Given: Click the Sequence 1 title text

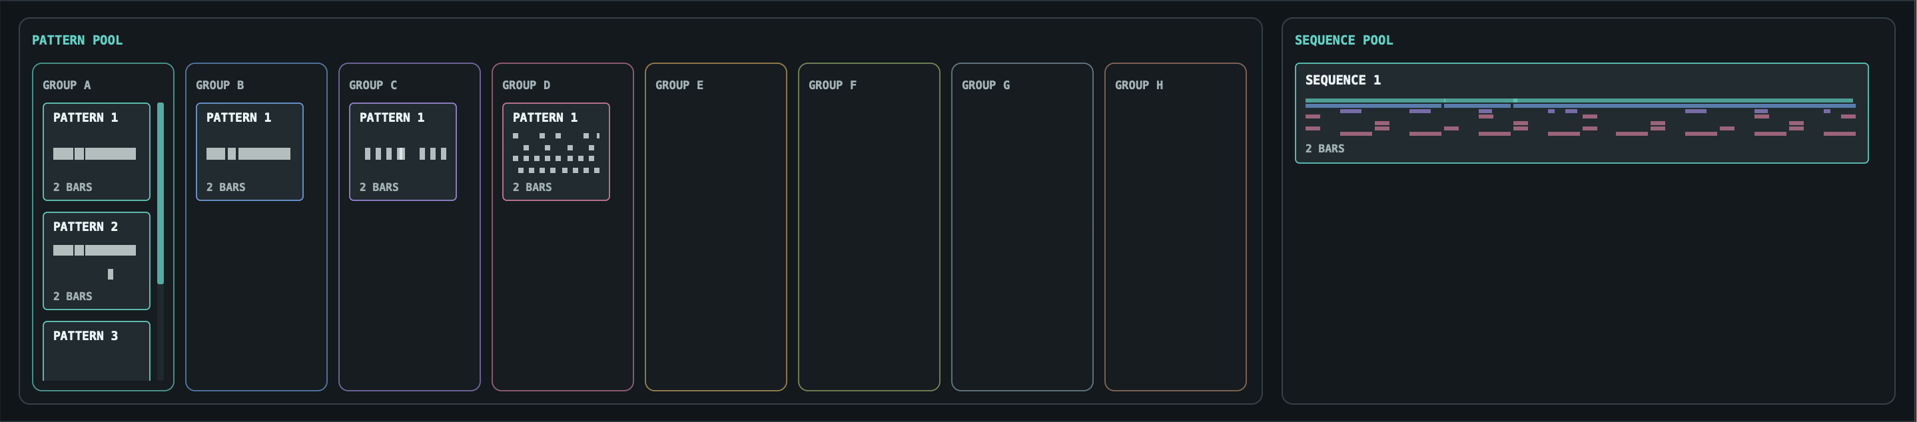Looking at the screenshot, I should (1343, 81).
